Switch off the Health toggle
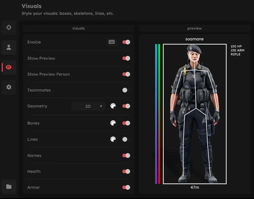The width and height of the screenshot is (254, 199). tap(126, 171)
